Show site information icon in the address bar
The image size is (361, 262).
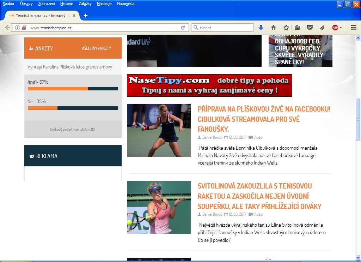[17, 28]
